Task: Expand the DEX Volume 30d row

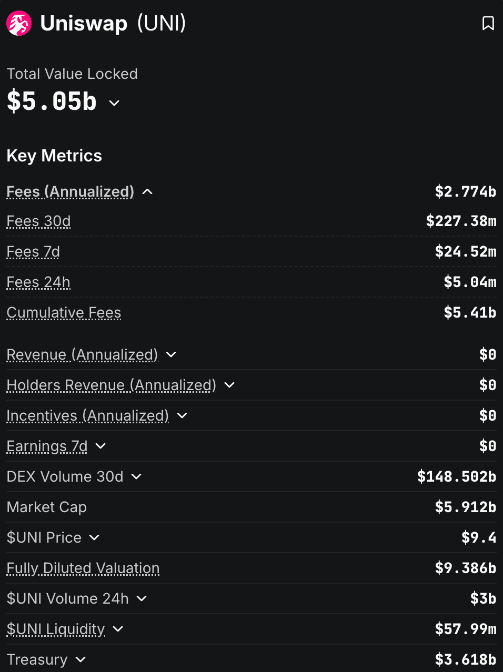Action: pyautogui.click(x=136, y=477)
